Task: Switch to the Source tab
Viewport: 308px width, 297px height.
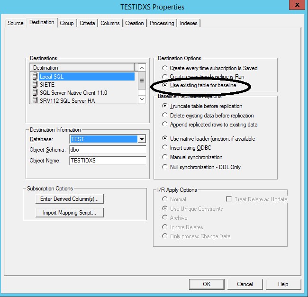Action: pyautogui.click(x=16, y=23)
